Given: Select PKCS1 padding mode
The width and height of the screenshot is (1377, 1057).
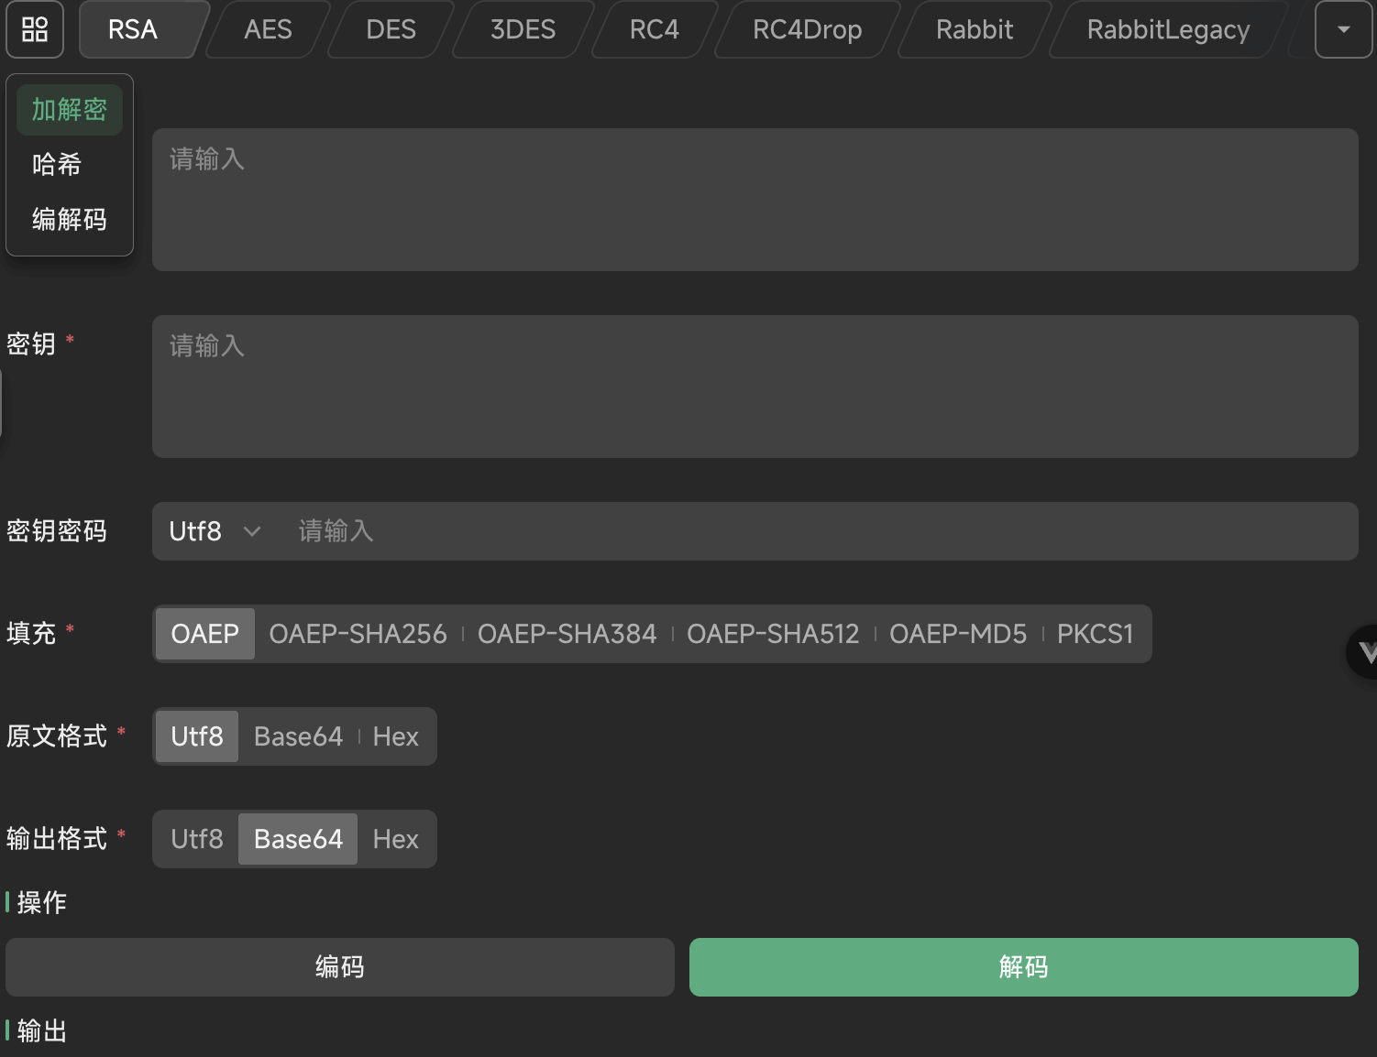Looking at the screenshot, I should [1095, 633].
